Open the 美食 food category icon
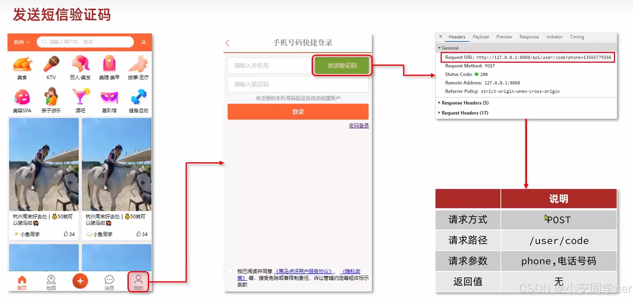Screen dimensions: 633x299 [x=22, y=65]
